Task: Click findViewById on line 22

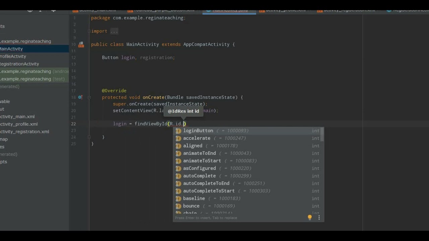Action: point(151,124)
